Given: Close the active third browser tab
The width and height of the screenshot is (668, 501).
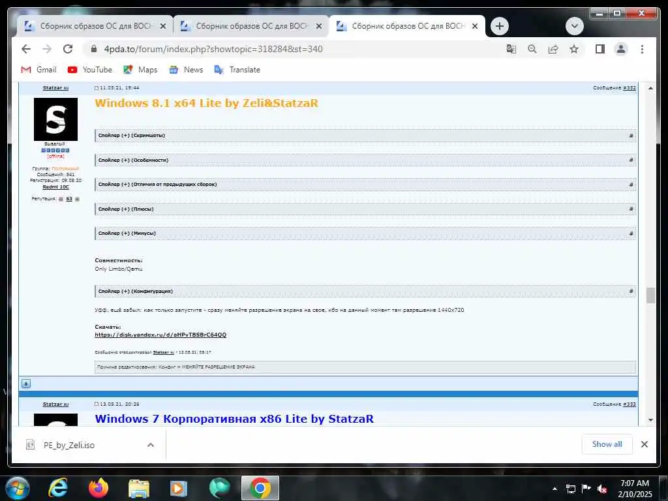Looking at the screenshot, I should 475,26.
